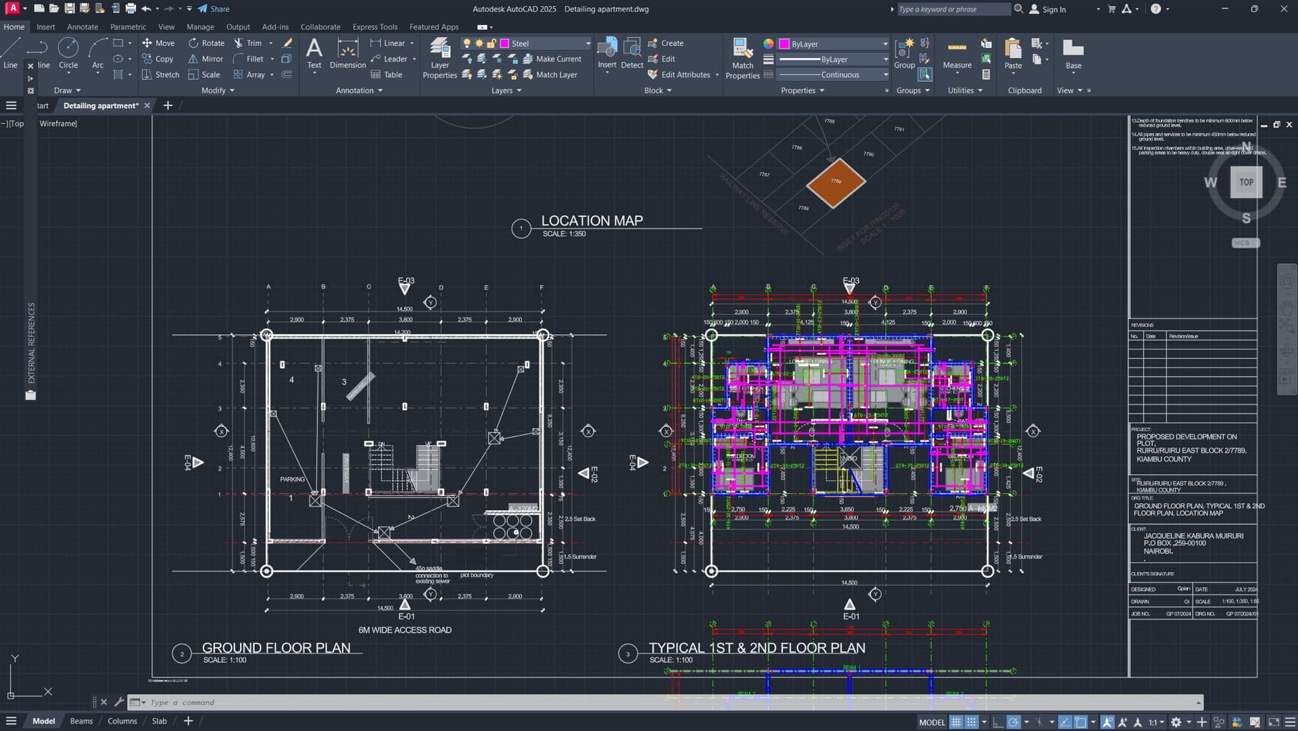The height and width of the screenshot is (731, 1298).
Task: Insert a Table from Annotation panel
Action: tap(386, 74)
